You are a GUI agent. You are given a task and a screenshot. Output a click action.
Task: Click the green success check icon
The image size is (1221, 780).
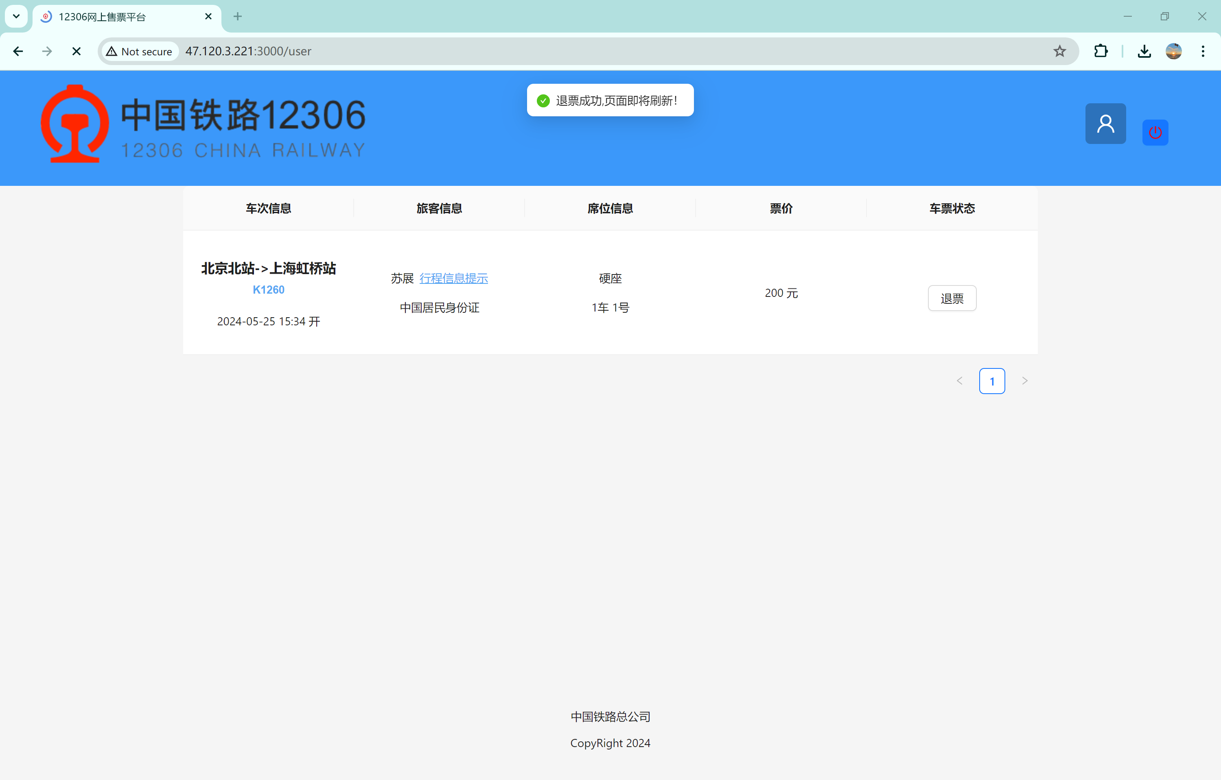point(543,100)
